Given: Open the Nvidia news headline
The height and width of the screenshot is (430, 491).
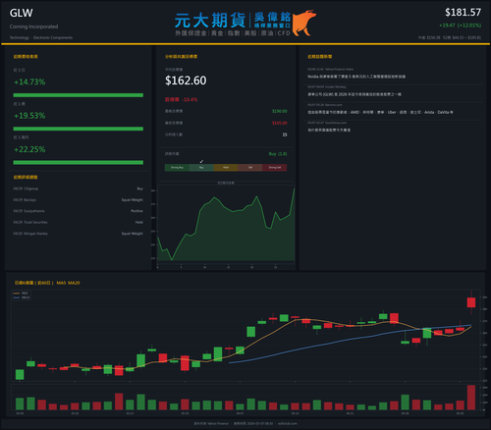Looking at the screenshot, I should coord(356,77).
